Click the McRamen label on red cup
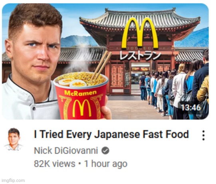This screenshot has width=216, height=184. point(80,93)
